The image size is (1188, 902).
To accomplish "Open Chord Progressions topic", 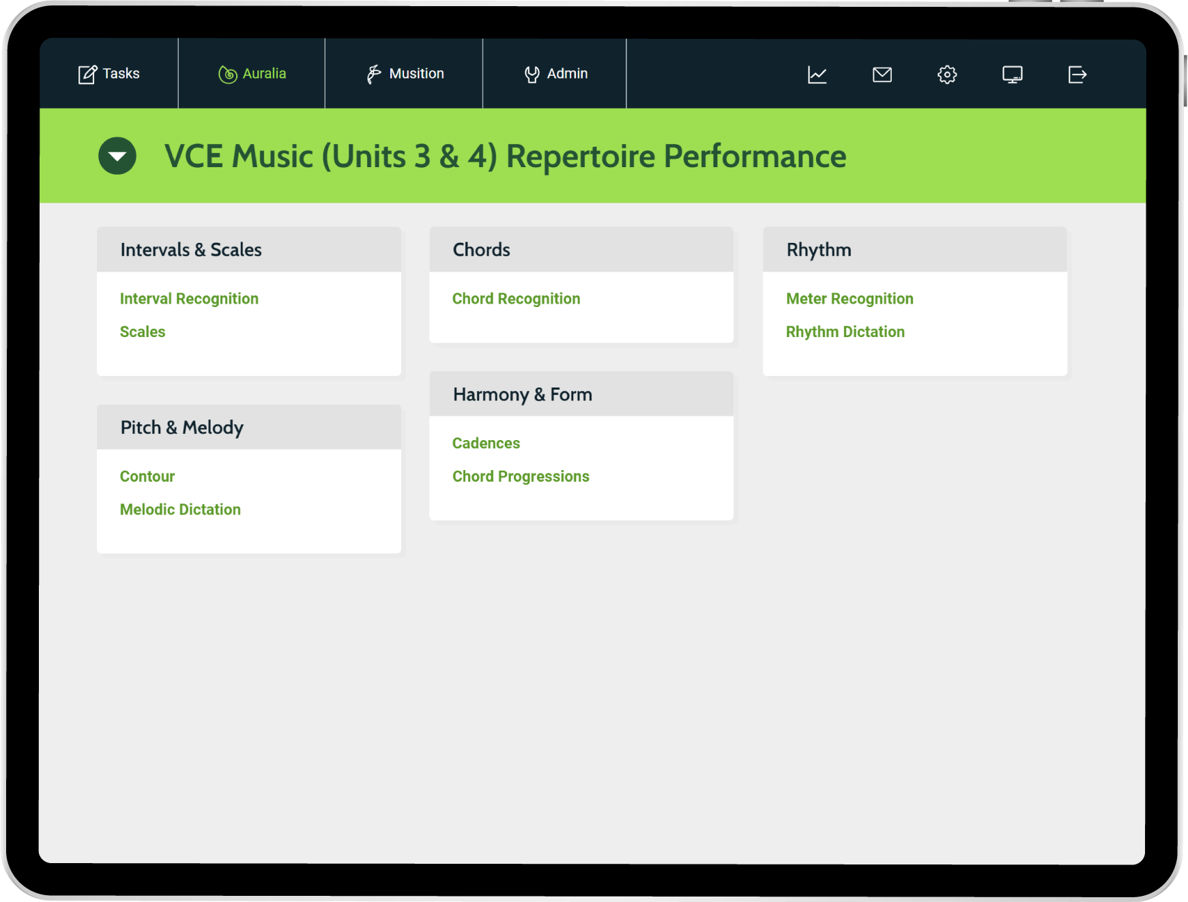I will tap(521, 476).
